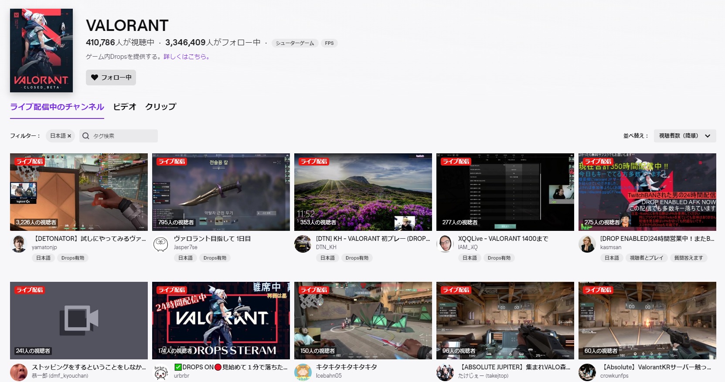Switch to the ビデオ tab

pos(125,107)
